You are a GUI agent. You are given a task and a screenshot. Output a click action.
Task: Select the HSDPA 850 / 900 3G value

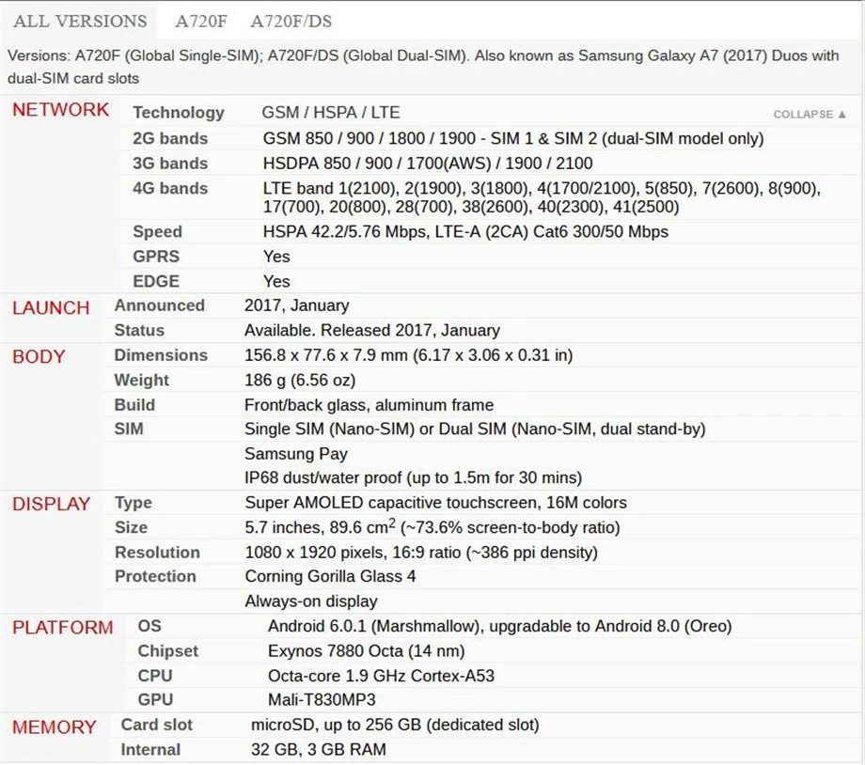[x=428, y=164]
